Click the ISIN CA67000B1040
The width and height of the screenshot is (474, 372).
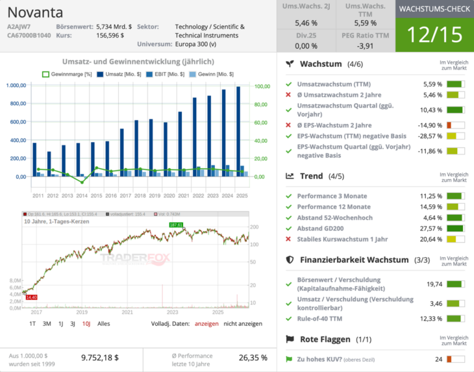29,35
